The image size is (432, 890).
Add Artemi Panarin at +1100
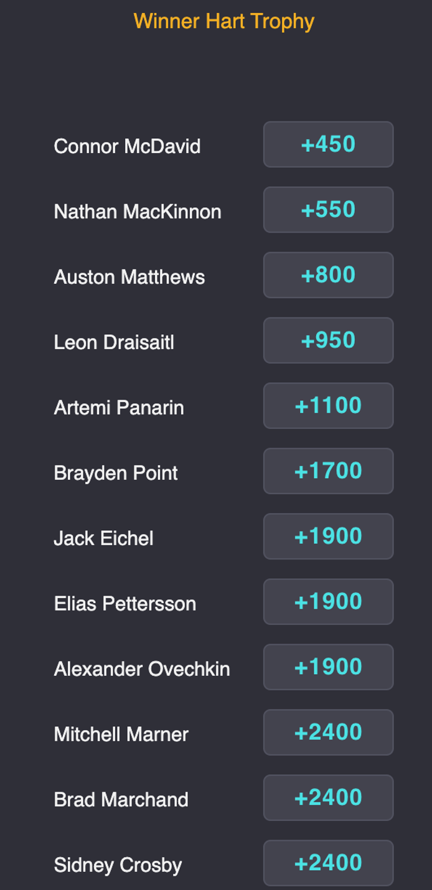[x=328, y=406]
